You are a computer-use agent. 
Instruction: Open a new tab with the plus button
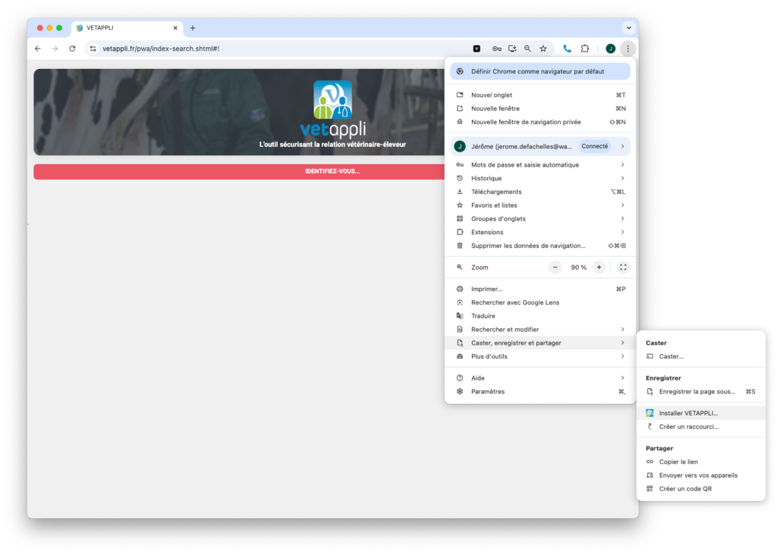coord(193,28)
